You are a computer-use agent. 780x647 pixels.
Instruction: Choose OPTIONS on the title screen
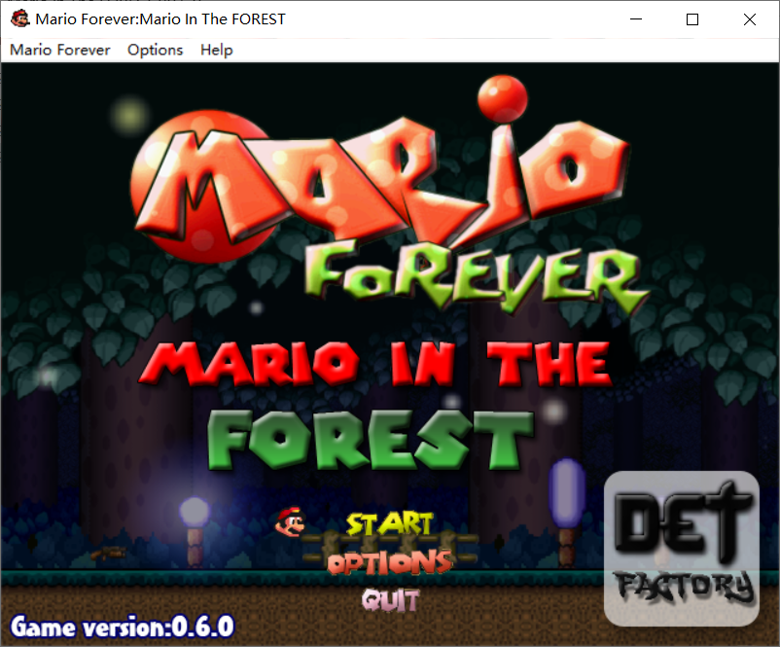390,562
